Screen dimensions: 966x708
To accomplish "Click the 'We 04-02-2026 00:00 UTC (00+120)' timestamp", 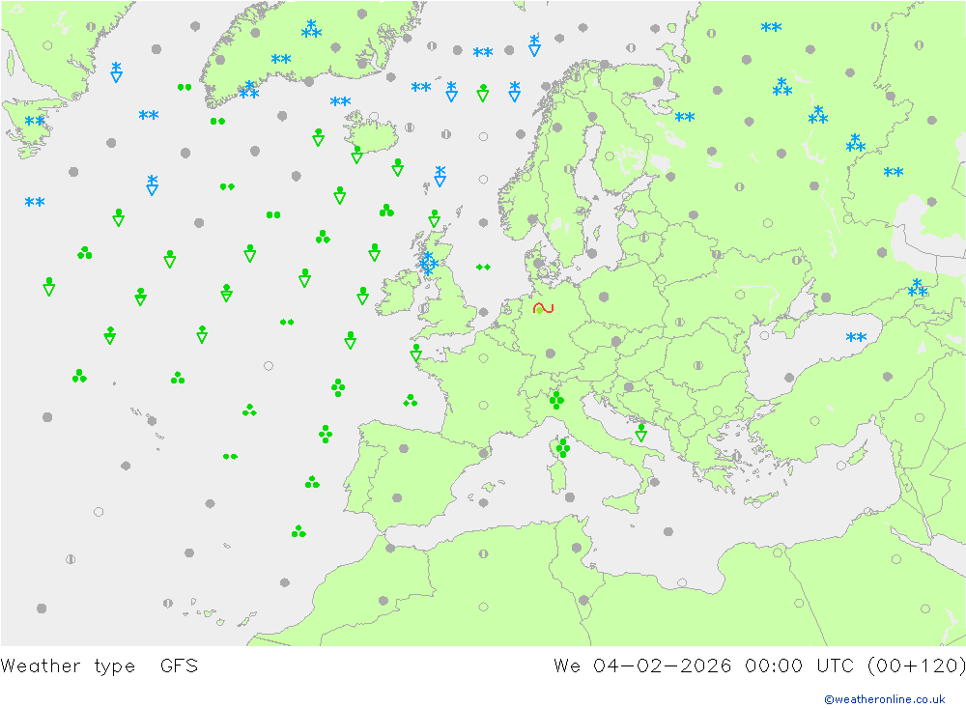I will (x=759, y=666).
